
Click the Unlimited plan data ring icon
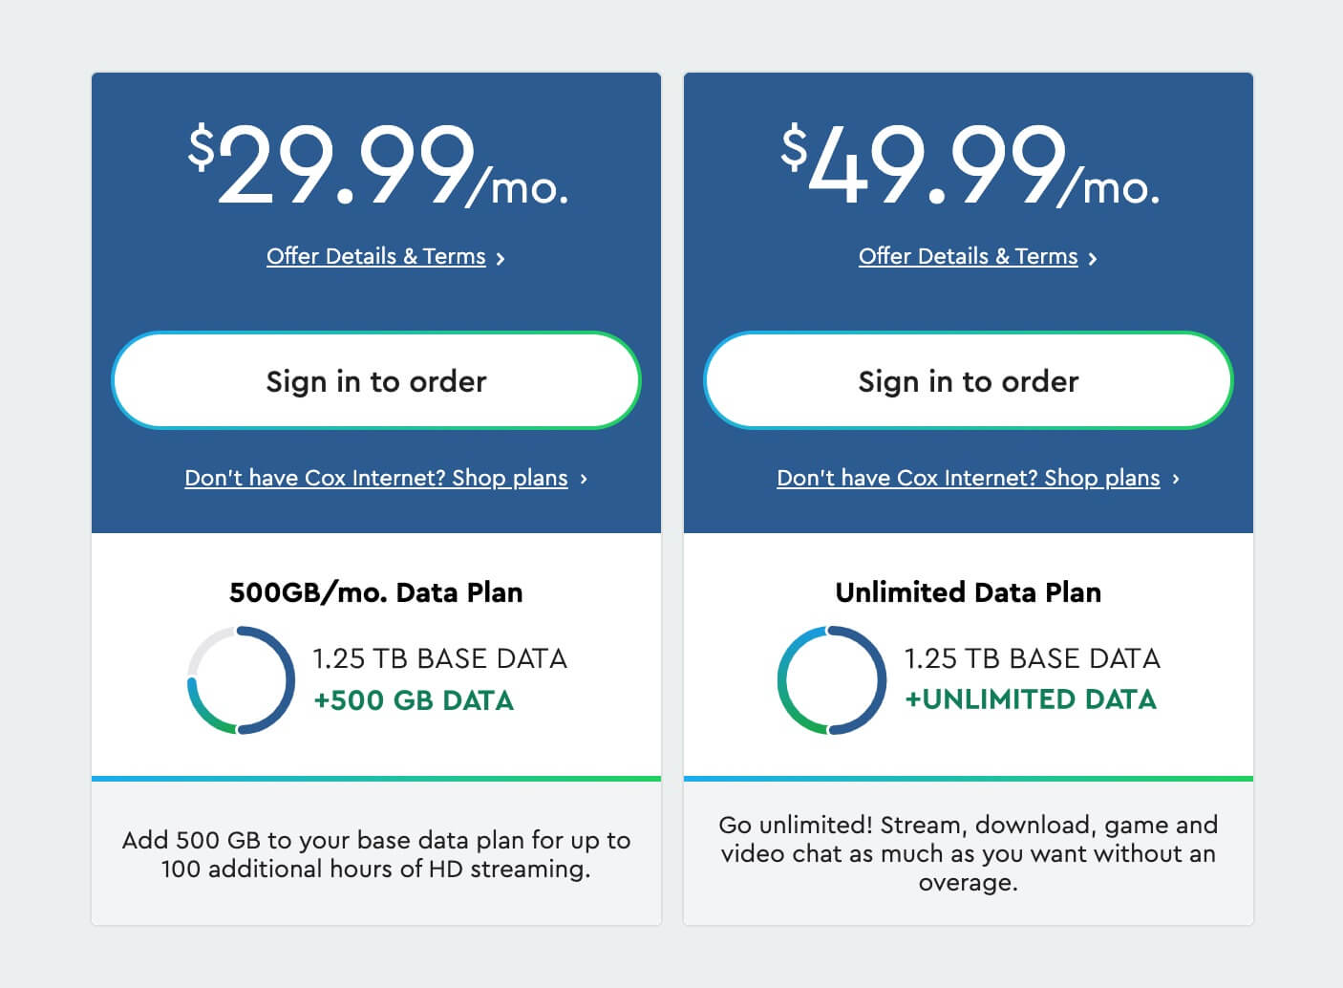pyautogui.click(x=832, y=679)
